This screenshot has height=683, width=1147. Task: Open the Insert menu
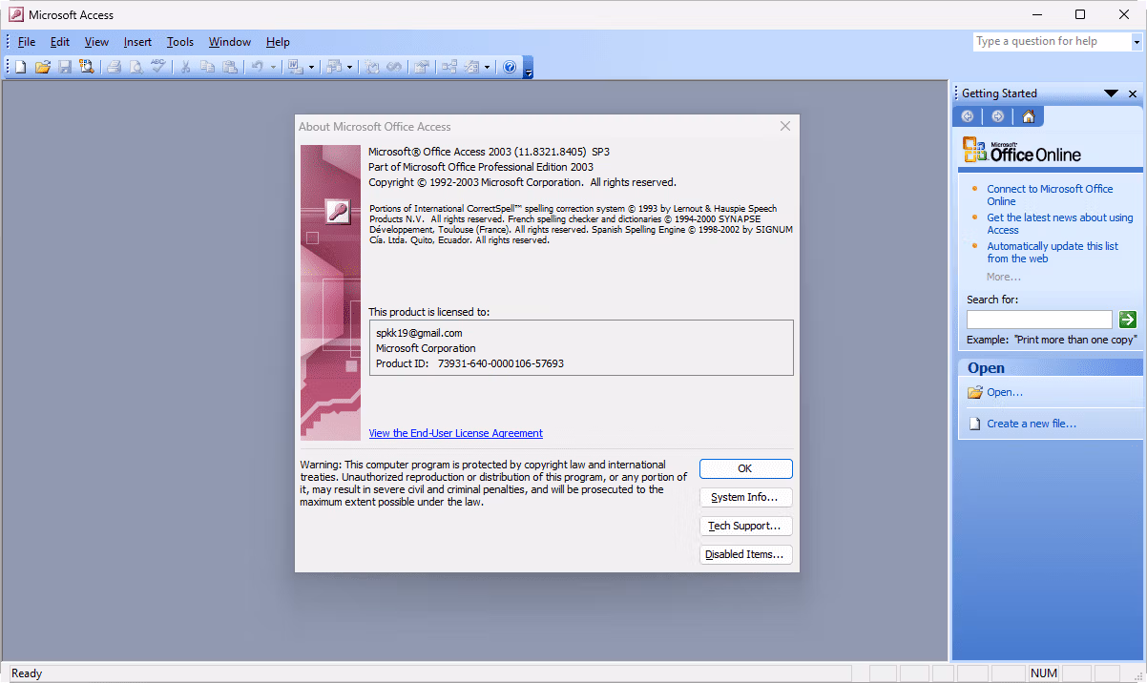137,42
